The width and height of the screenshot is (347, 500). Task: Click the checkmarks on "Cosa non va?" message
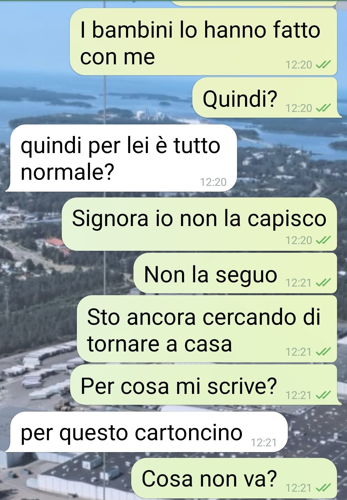(x=323, y=488)
